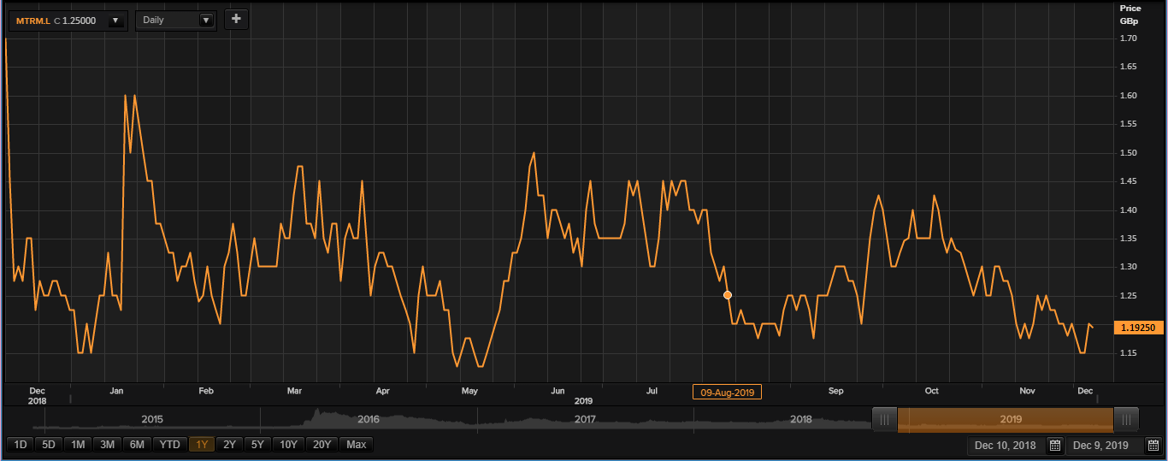Click the 1.15 price axis value
Viewport: 1168px width, 461px height.
pyautogui.click(x=1128, y=353)
